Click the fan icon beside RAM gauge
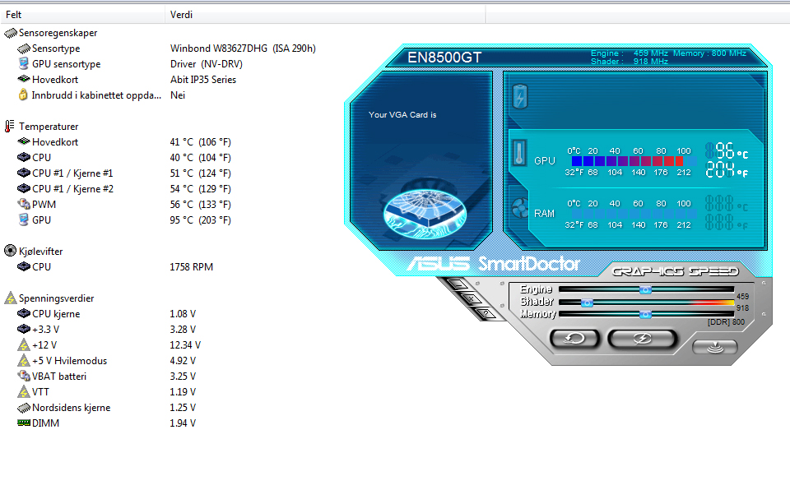790x499 pixels. click(x=519, y=208)
